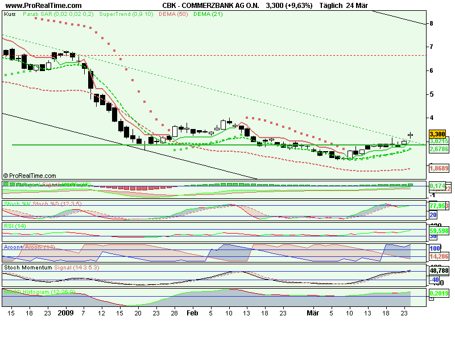Click the Feb label on the date axis
Screen dimensions: 455x341
[x=192, y=313]
